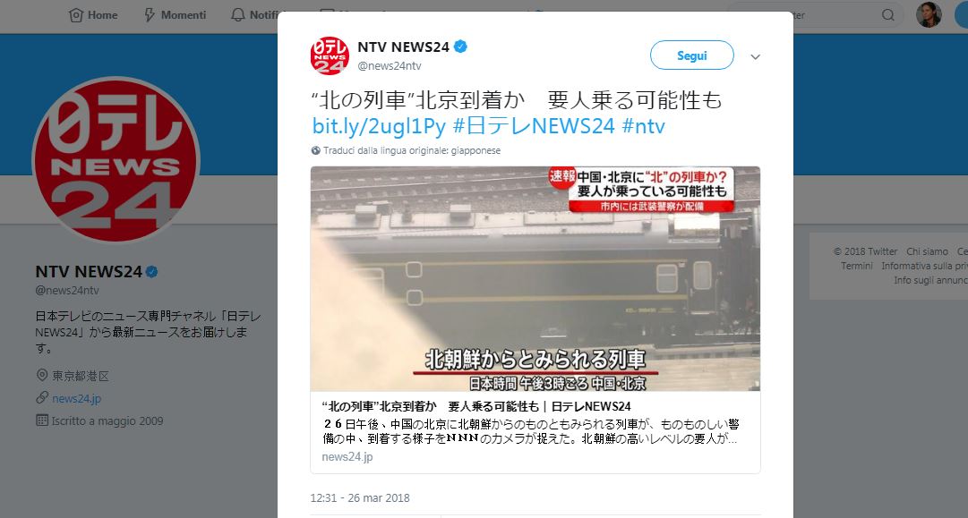
Task: Open the large profile picture logo
Action: tap(116, 159)
